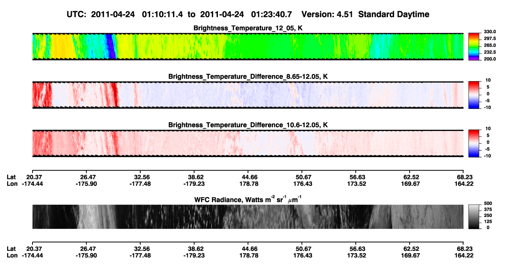Click the 250 label on the grayscale bar
The height and width of the screenshot is (264, 515).
(x=488, y=215)
